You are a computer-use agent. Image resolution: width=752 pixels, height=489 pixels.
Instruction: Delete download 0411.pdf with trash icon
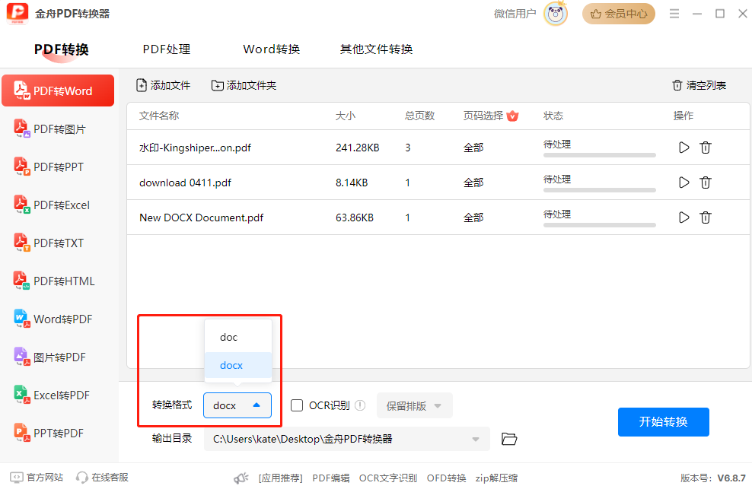point(705,183)
